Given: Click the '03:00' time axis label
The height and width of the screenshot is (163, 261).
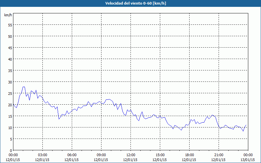Looking at the screenshot, I should [x=43, y=155].
